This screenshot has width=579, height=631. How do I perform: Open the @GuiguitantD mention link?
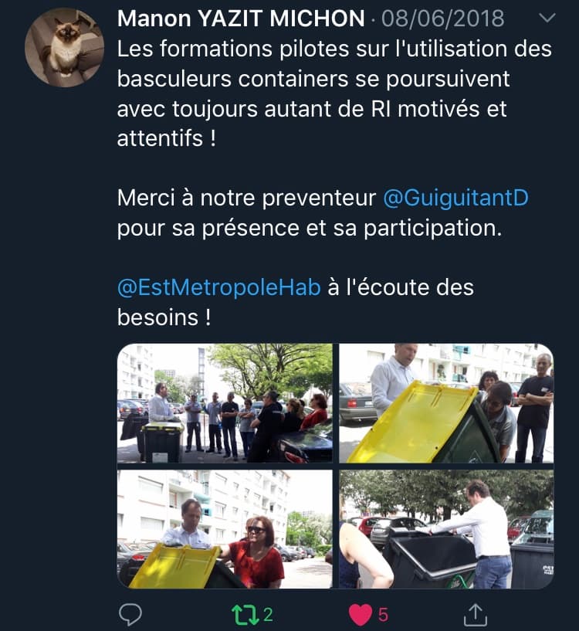tap(455, 198)
